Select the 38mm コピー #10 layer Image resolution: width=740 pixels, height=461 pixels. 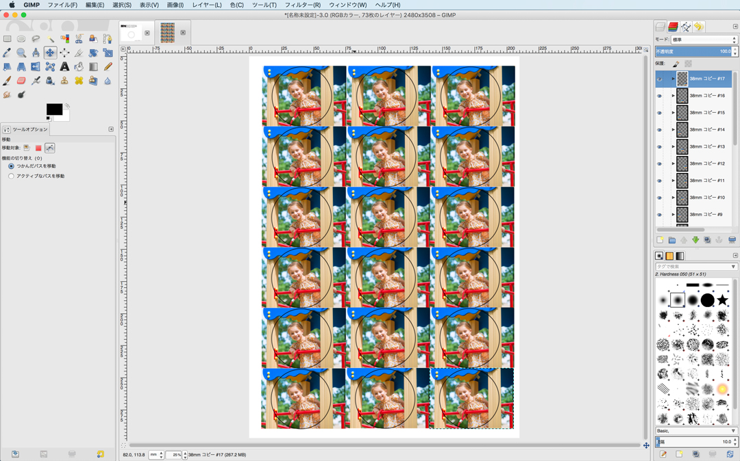(706, 198)
